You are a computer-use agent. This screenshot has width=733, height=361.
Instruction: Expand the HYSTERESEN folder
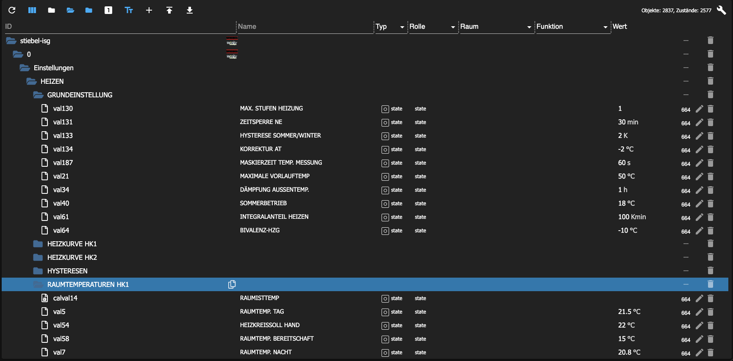tap(38, 271)
